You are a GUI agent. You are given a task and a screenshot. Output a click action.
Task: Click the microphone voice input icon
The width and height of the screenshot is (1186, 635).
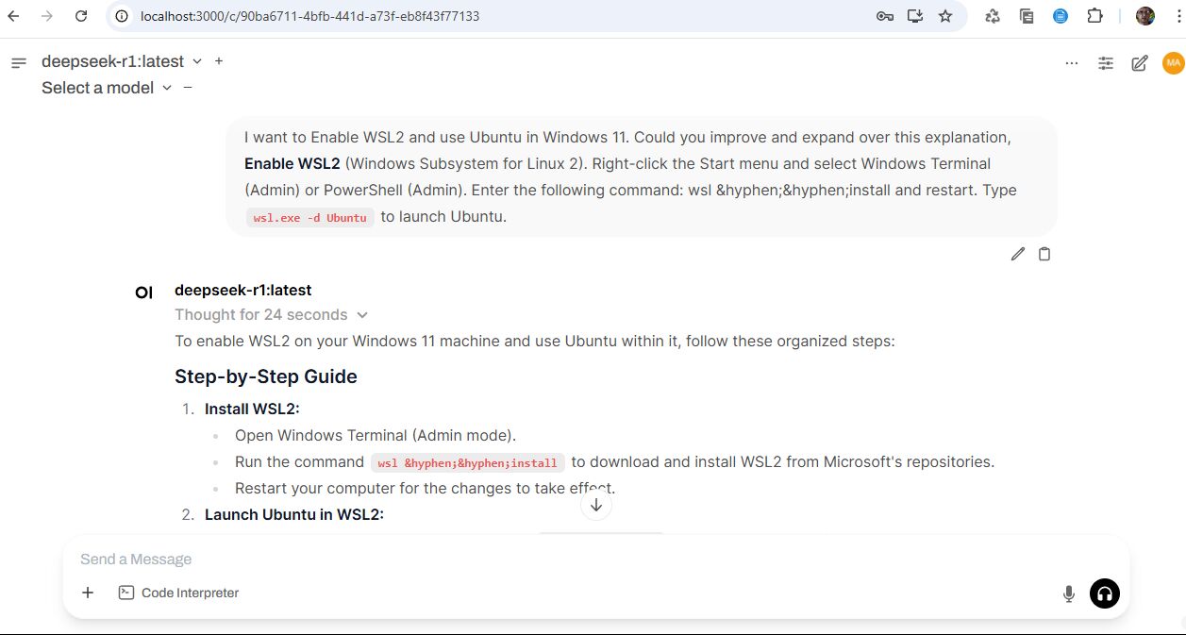pyautogui.click(x=1068, y=593)
